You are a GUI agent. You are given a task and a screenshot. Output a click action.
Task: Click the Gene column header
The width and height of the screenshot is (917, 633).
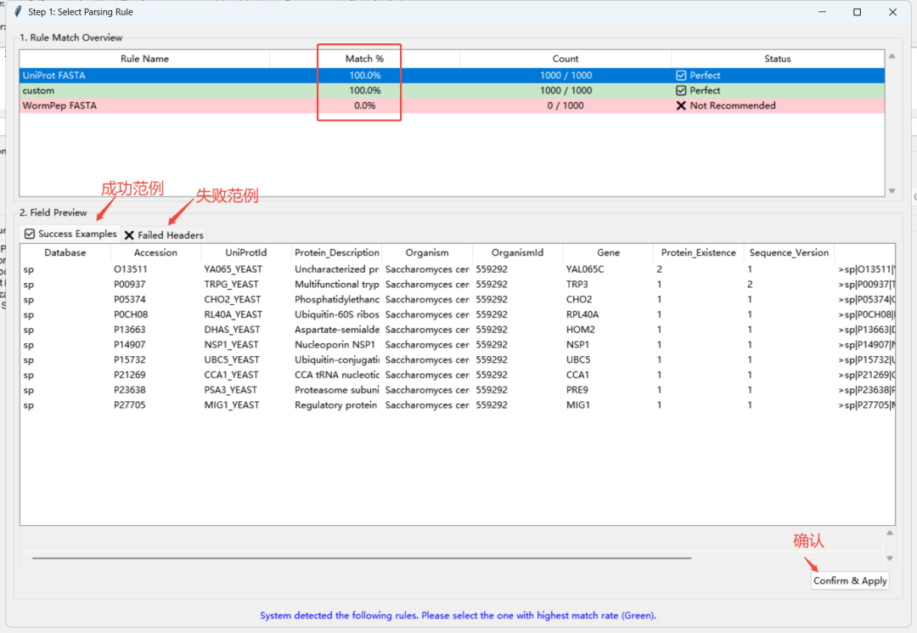pyautogui.click(x=608, y=252)
